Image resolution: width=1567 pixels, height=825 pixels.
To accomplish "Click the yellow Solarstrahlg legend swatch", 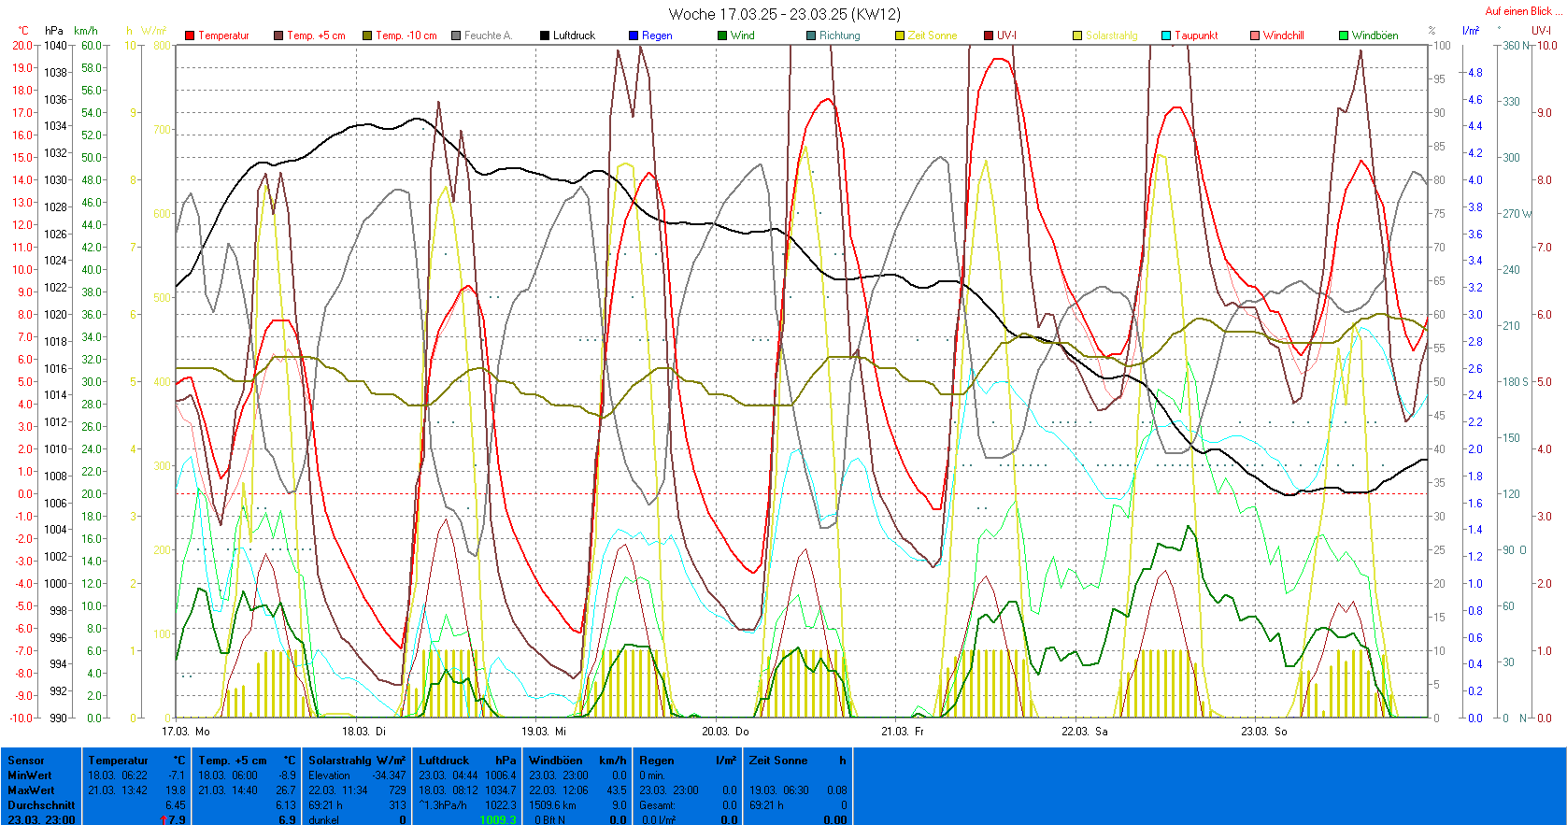I will coord(1077,36).
